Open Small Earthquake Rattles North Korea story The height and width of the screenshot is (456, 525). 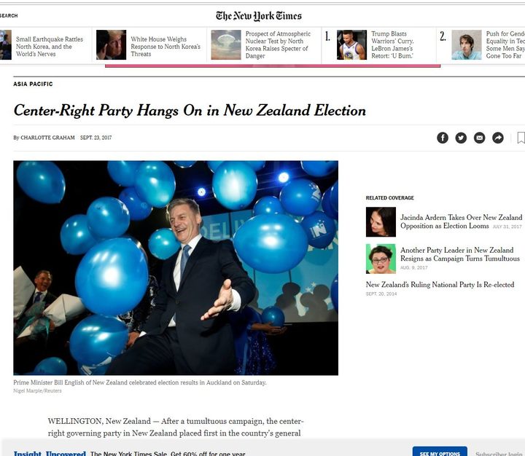click(x=50, y=44)
